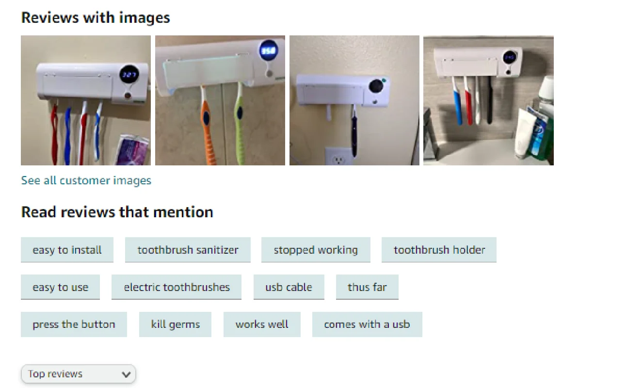Filter by stopped working reviews
The image size is (643, 388).
316,250
